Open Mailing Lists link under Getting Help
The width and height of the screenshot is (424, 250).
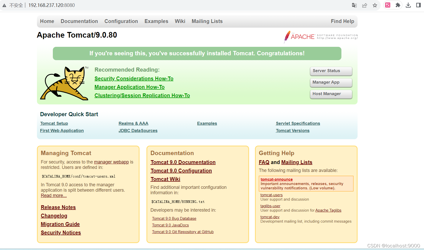click(x=297, y=162)
